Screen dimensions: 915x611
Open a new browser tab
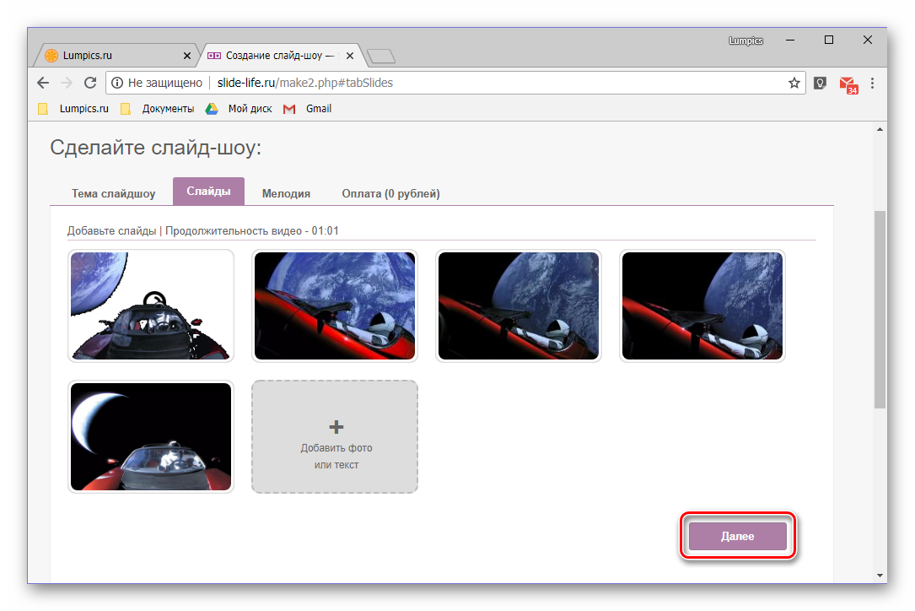pyautogui.click(x=381, y=56)
